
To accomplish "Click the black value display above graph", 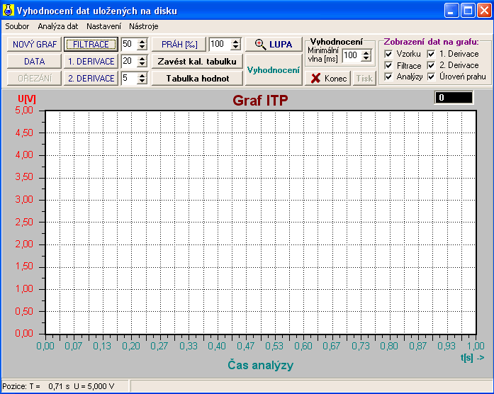I will [454, 98].
